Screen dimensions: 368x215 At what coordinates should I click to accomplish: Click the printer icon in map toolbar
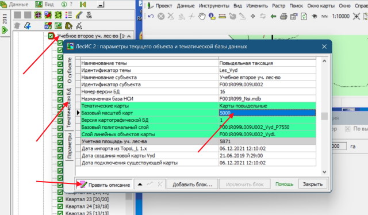283,16
